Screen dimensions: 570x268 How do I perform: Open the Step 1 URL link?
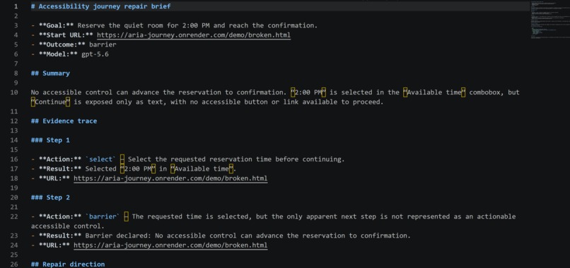(170, 178)
